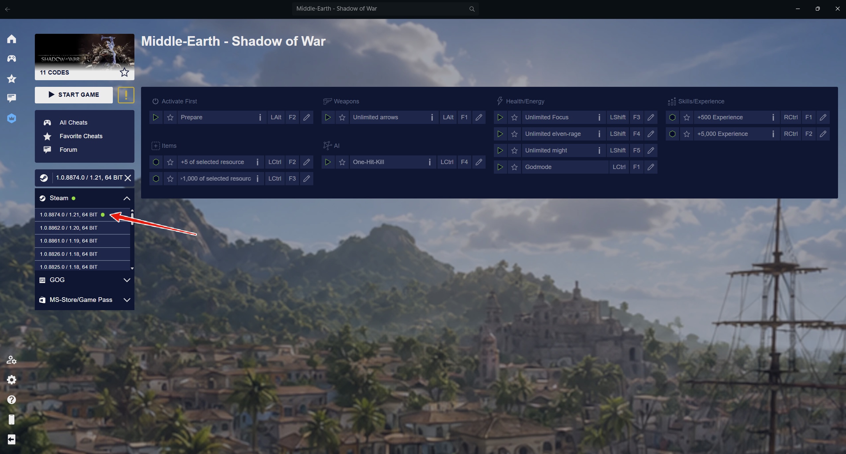This screenshot has width=846, height=454.
Task: Expand the MS-Store/Game Pass versions list
Action: click(x=127, y=300)
